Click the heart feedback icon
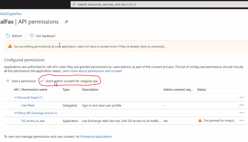 (x=32, y=36)
